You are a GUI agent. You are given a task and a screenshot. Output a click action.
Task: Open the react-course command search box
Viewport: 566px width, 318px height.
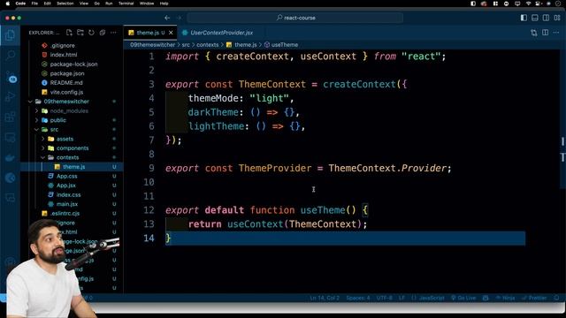pos(294,18)
